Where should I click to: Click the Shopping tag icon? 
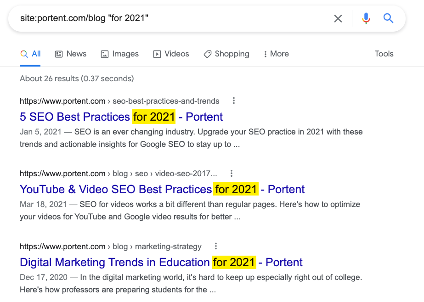point(207,54)
